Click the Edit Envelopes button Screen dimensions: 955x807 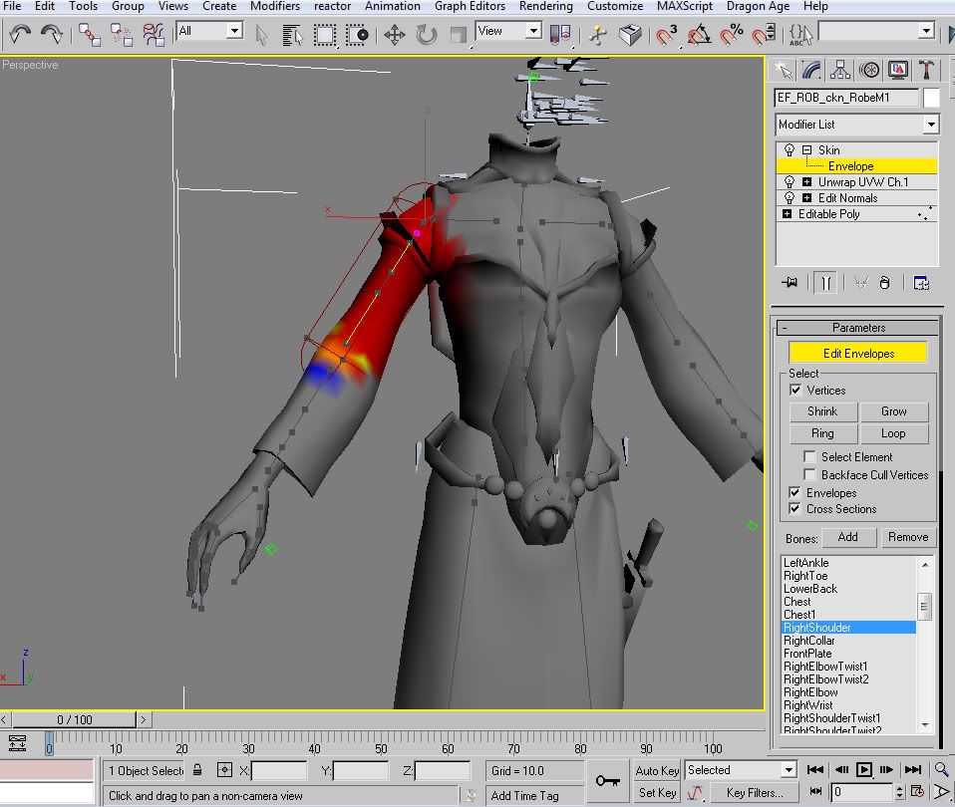(858, 354)
